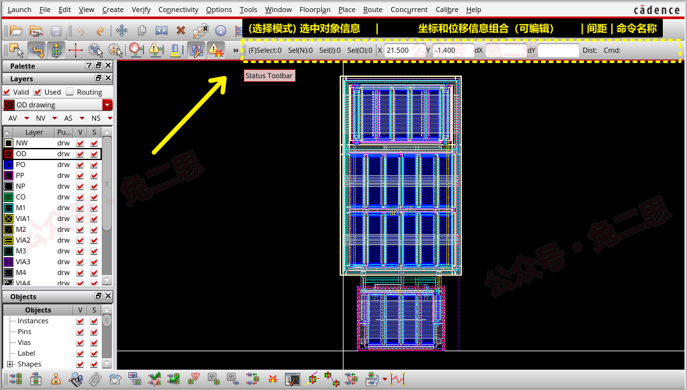Click the stamp icon in bottom toolbar
This screenshot has width=687, height=390.
pos(55,379)
